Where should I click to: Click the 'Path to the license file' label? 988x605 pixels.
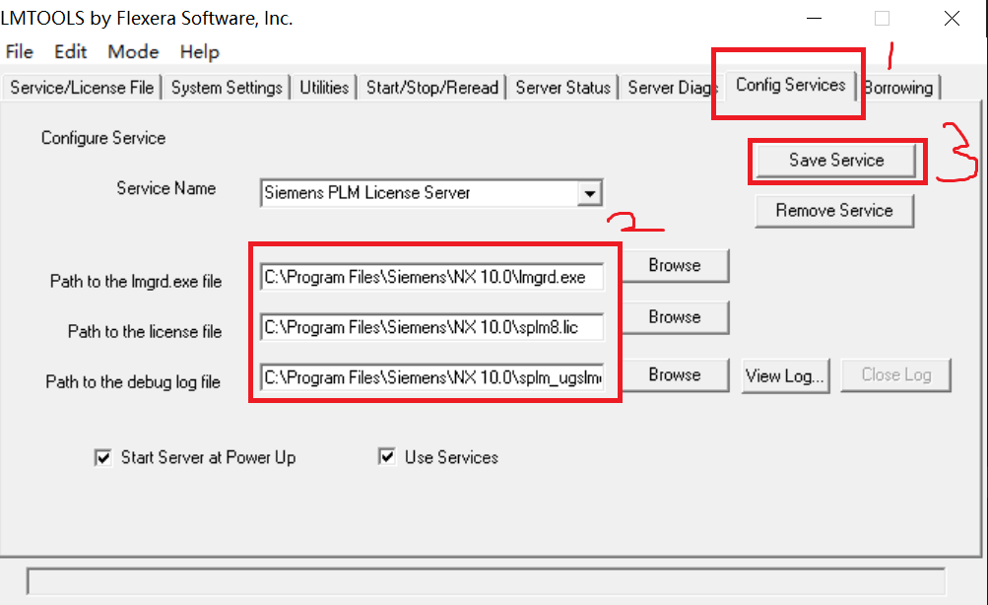145,331
